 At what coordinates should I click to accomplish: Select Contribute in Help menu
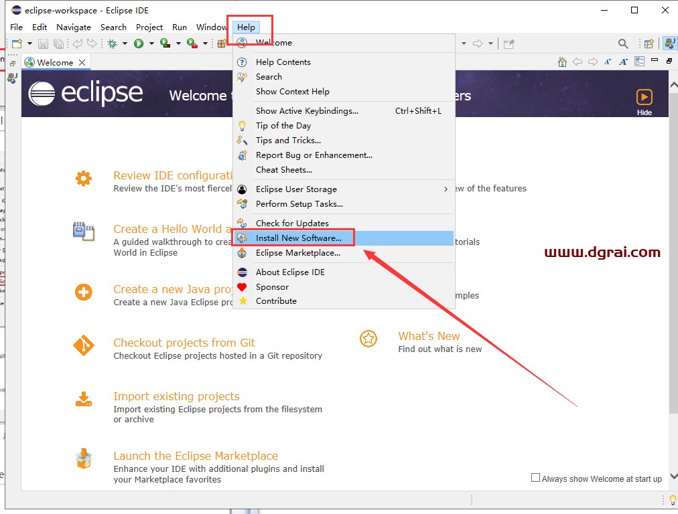pyautogui.click(x=344, y=301)
